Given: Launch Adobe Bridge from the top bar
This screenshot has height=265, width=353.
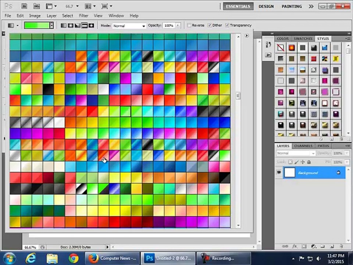Looking at the screenshot, I should 24,6.
